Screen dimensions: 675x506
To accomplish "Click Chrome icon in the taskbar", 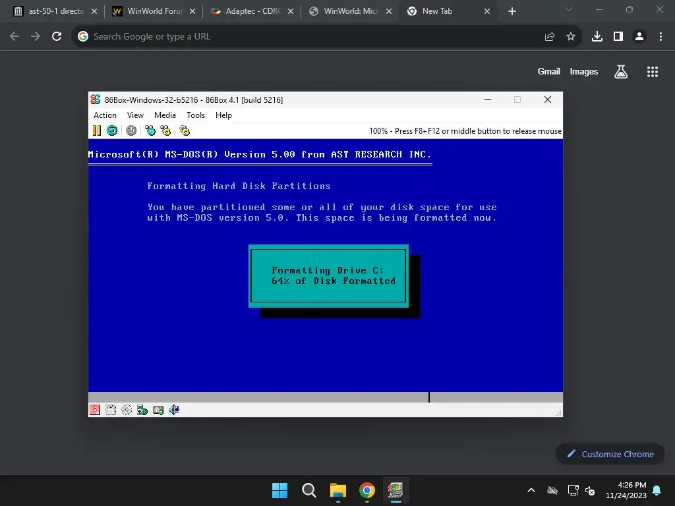I will (x=367, y=490).
